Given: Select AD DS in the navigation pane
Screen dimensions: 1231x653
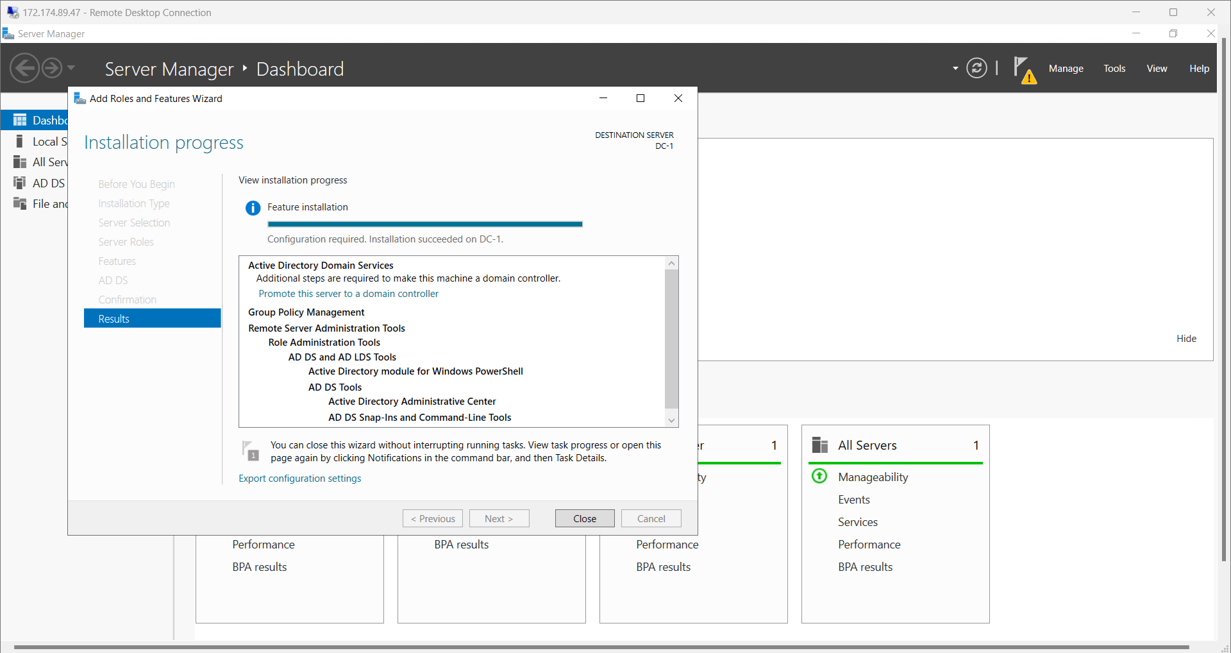Looking at the screenshot, I should tap(47, 183).
